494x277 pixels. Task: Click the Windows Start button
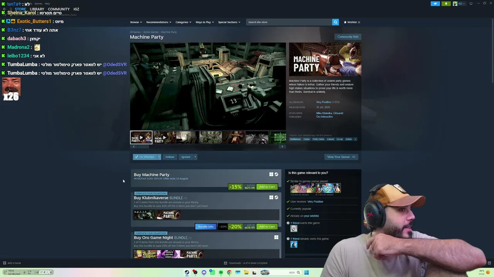[306, 272]
